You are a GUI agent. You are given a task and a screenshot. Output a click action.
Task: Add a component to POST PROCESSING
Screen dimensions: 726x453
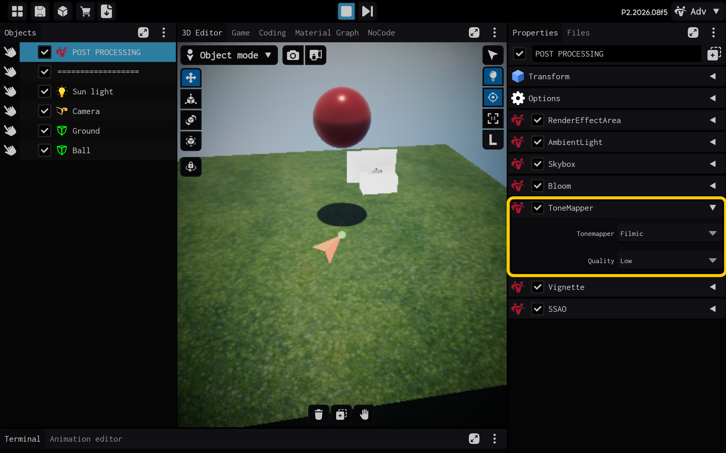[714, 54]
